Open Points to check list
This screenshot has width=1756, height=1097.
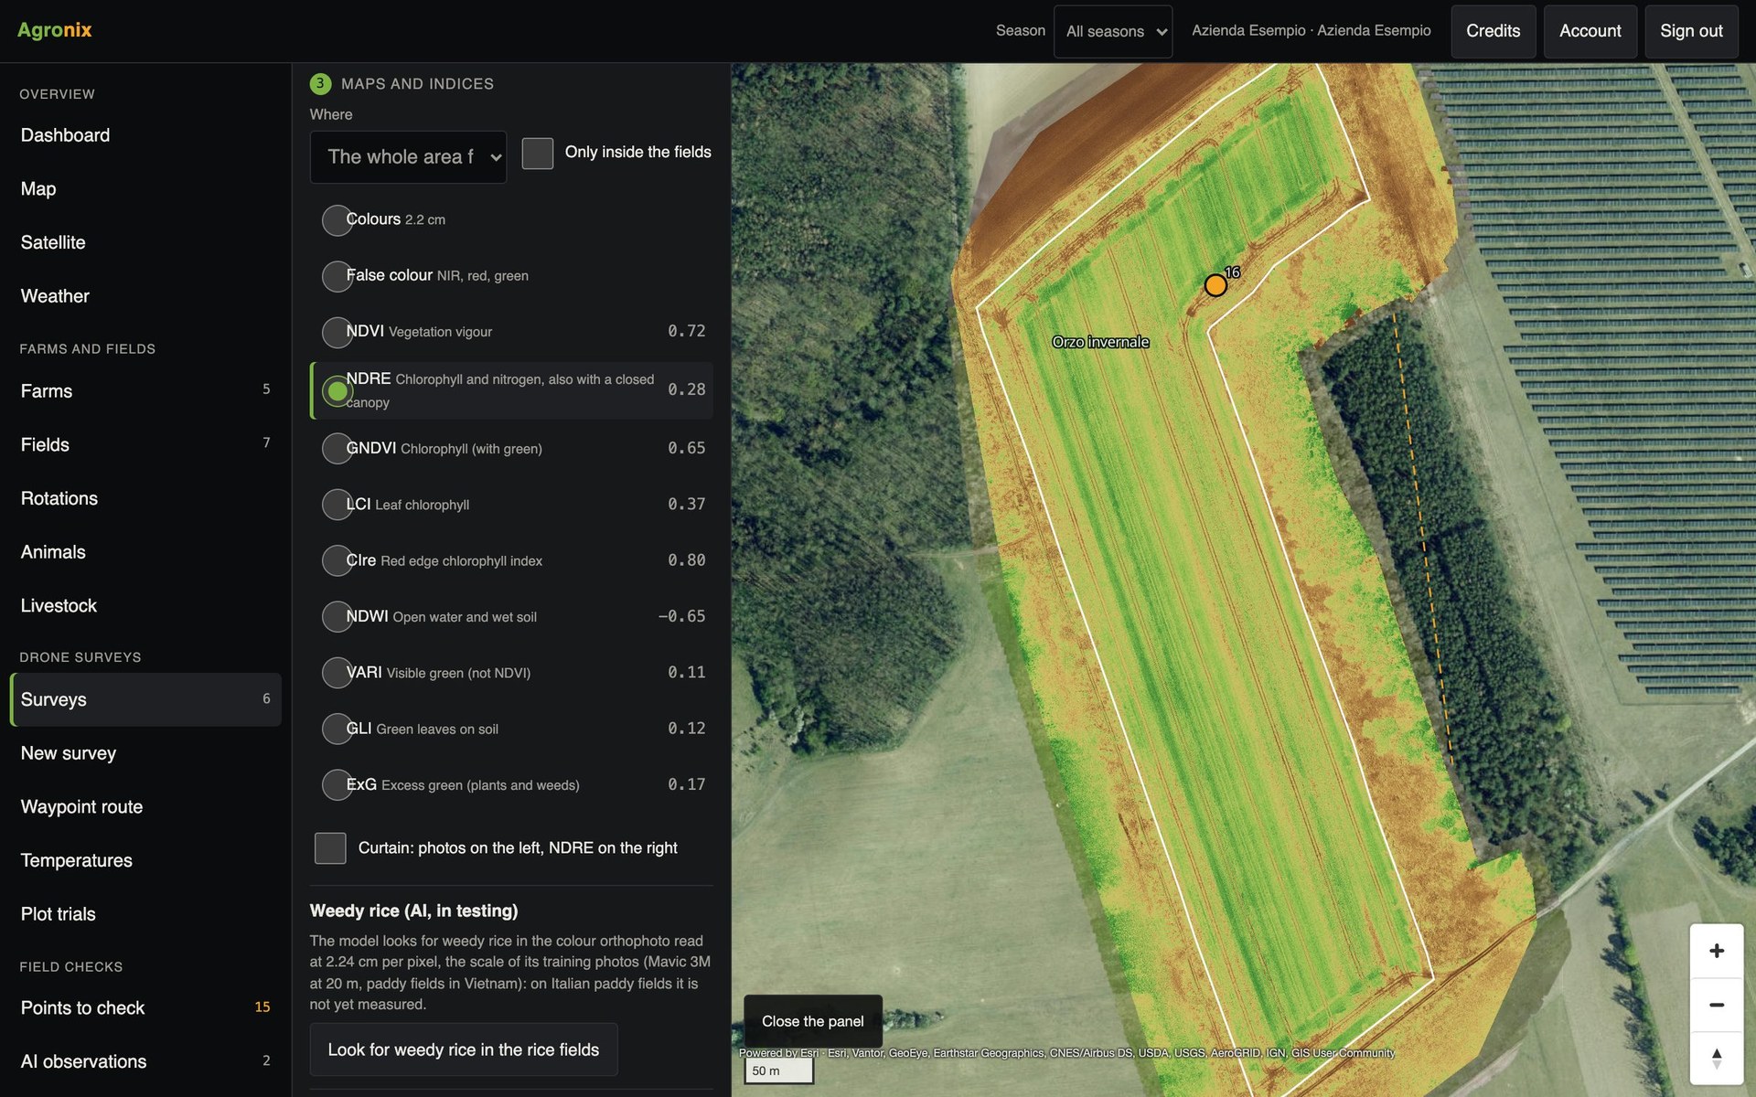pyautogui.click(x=145, y=1007)
